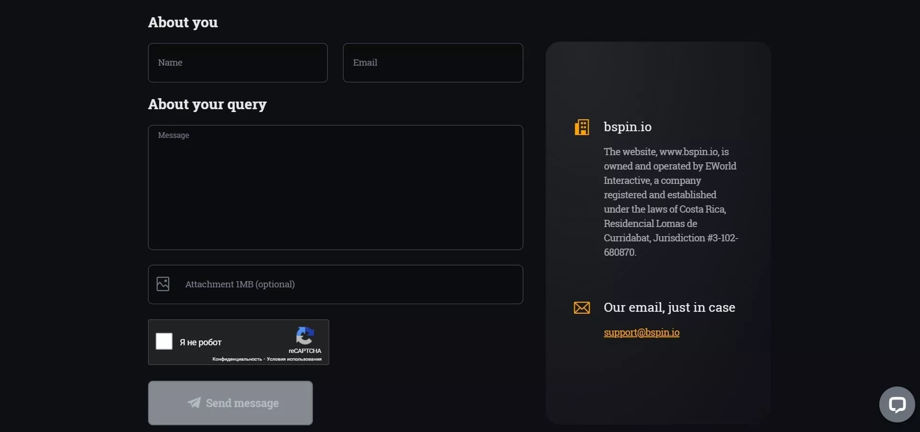Check the "Я не робот" reCAPTCHA box
The image size is (920, 432).
(164, 341)
